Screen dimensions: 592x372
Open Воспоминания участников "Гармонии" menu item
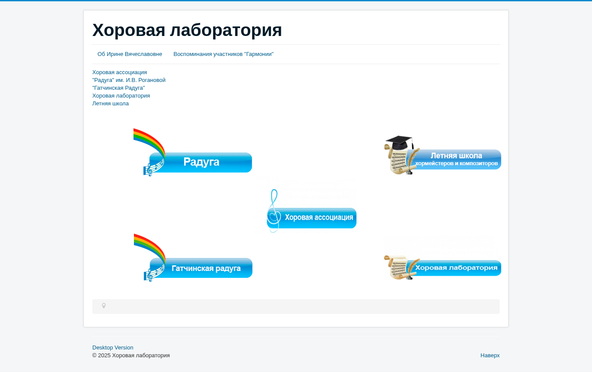click(223, 54)
